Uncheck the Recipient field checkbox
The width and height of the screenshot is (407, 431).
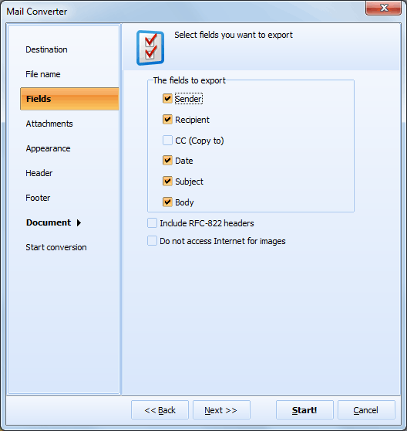click(167, 120)
